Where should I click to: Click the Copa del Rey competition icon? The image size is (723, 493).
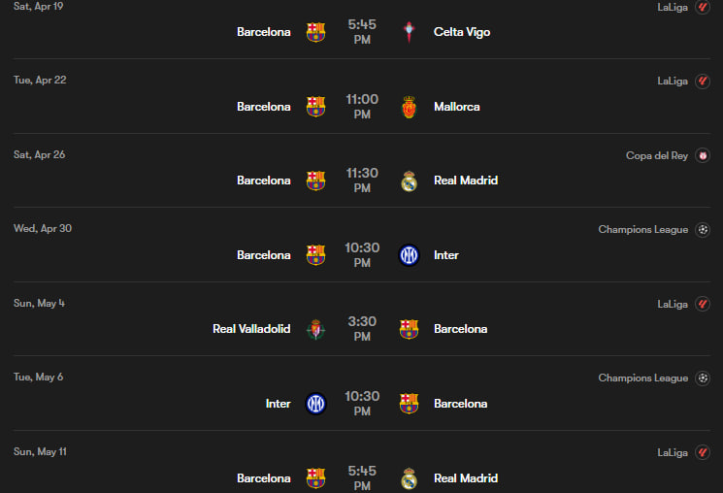704,155
